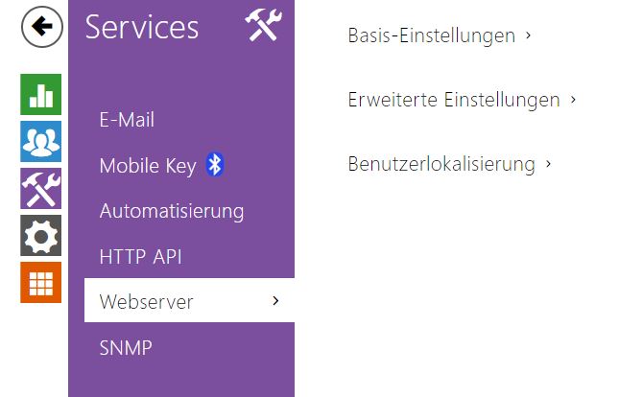Expand the chevron next to Webserver
Viewport: 619px width, 397px height.
point(275,301)
